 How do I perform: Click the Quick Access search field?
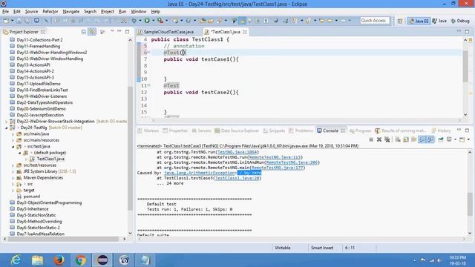[x=374, y=21]
